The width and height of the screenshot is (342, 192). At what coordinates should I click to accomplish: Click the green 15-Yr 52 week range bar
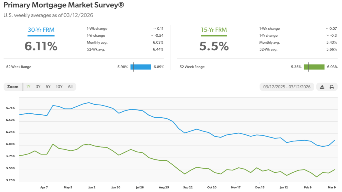[x=314, y=67]
